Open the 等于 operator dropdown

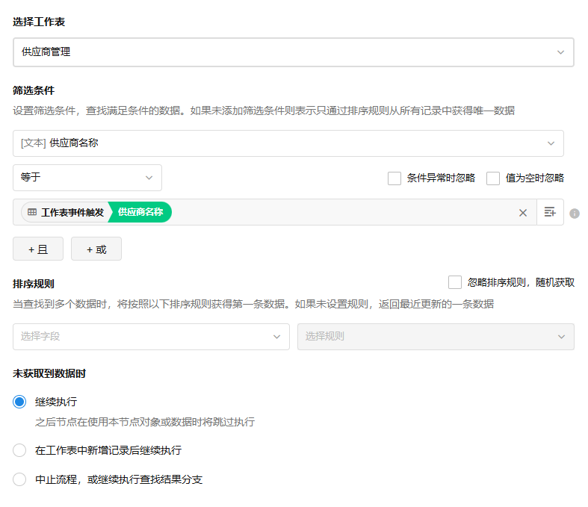tap(87, 178)
